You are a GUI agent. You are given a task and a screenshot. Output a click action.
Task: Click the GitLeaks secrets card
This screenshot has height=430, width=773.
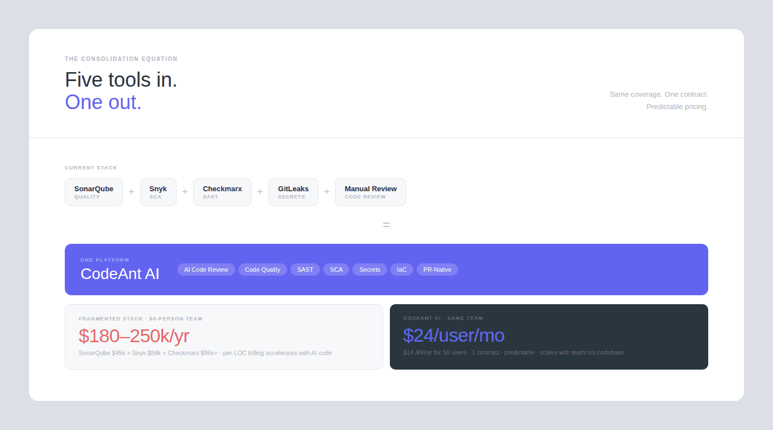click(x=293, y=192)
